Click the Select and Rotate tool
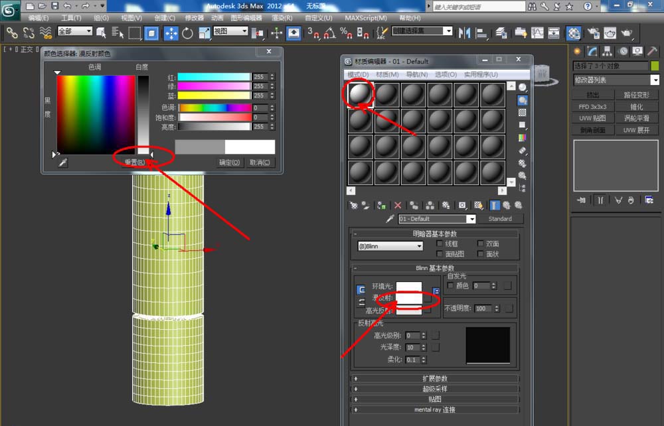The image size is (664, 426). coord(188,33)
